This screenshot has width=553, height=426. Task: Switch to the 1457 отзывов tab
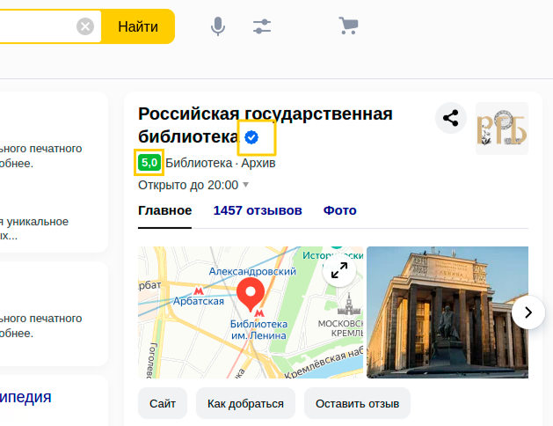point(258,210)
